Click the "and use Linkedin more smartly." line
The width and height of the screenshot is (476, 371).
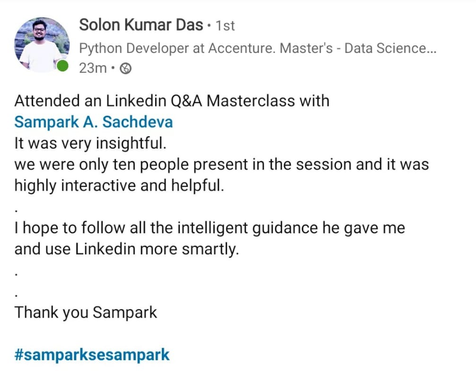click(x=127, y=249)
